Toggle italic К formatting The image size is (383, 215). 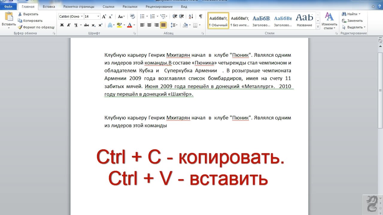coord(69,25)
